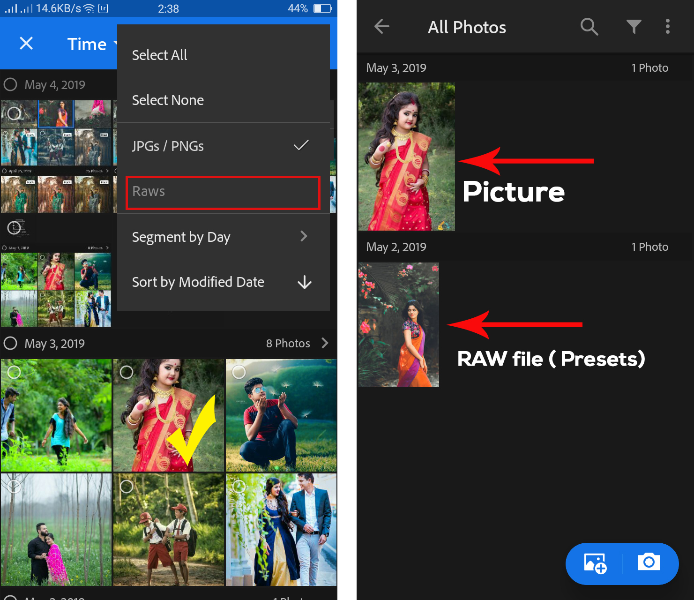Screen dimensions: 694x600
Task: Open search in All Photos
Action: [589, 27]
